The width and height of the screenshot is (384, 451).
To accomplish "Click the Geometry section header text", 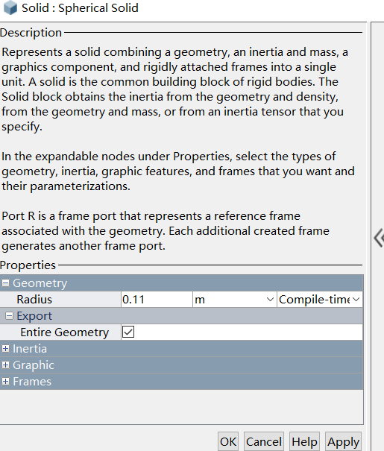I will pos(40,283).
